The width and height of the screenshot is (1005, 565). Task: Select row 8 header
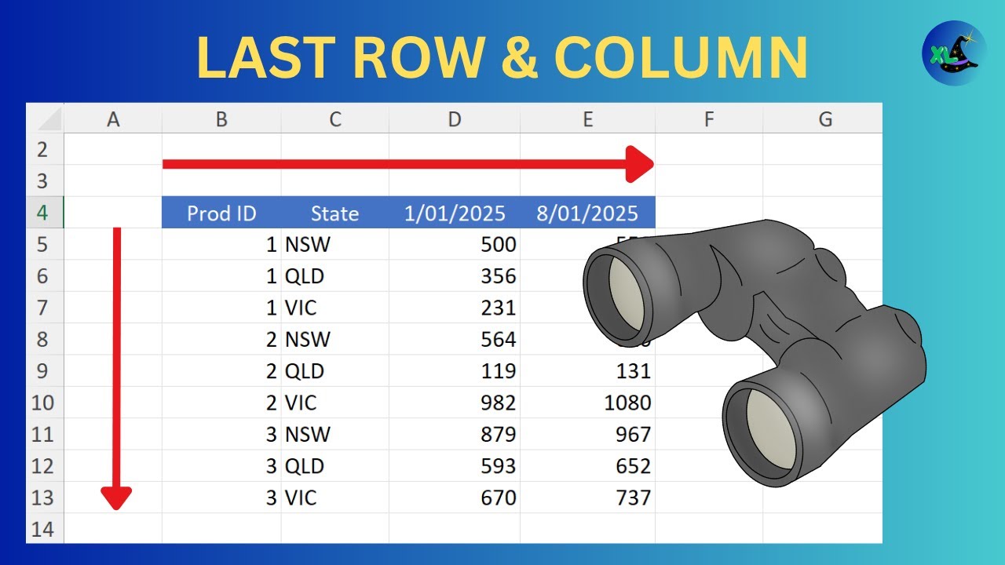[45, 339]
